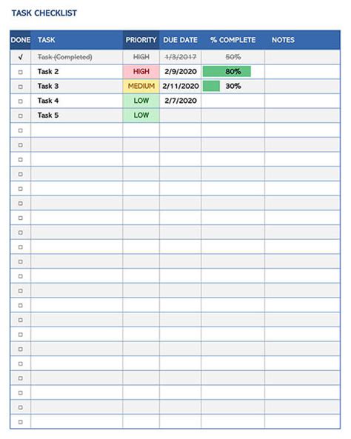The image size is (351, 439).
Task: Select the % COMPLETE column header
Action: click(233, 40)
